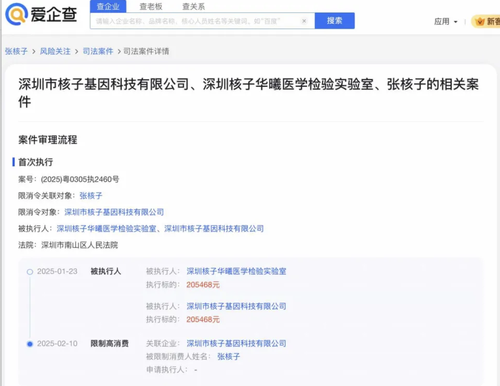
Task: Click the 限制高消费 event label
Action: (x=109, y=344)
